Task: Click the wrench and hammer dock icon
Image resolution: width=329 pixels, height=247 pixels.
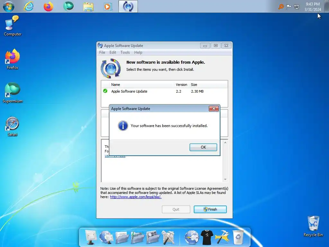Action: pyautogui.click(x=168, y=237)
